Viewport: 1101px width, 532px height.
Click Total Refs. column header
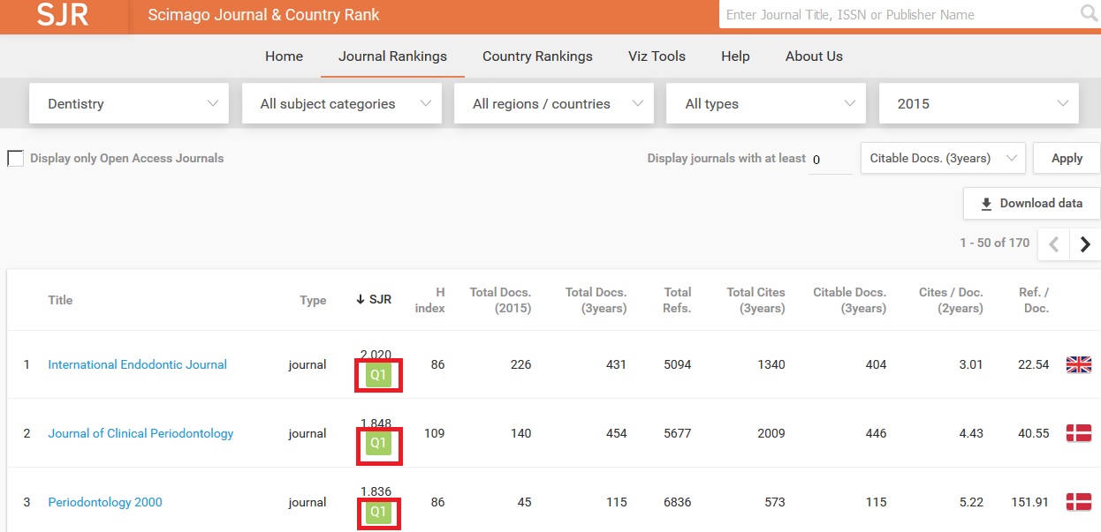point(677,300)
